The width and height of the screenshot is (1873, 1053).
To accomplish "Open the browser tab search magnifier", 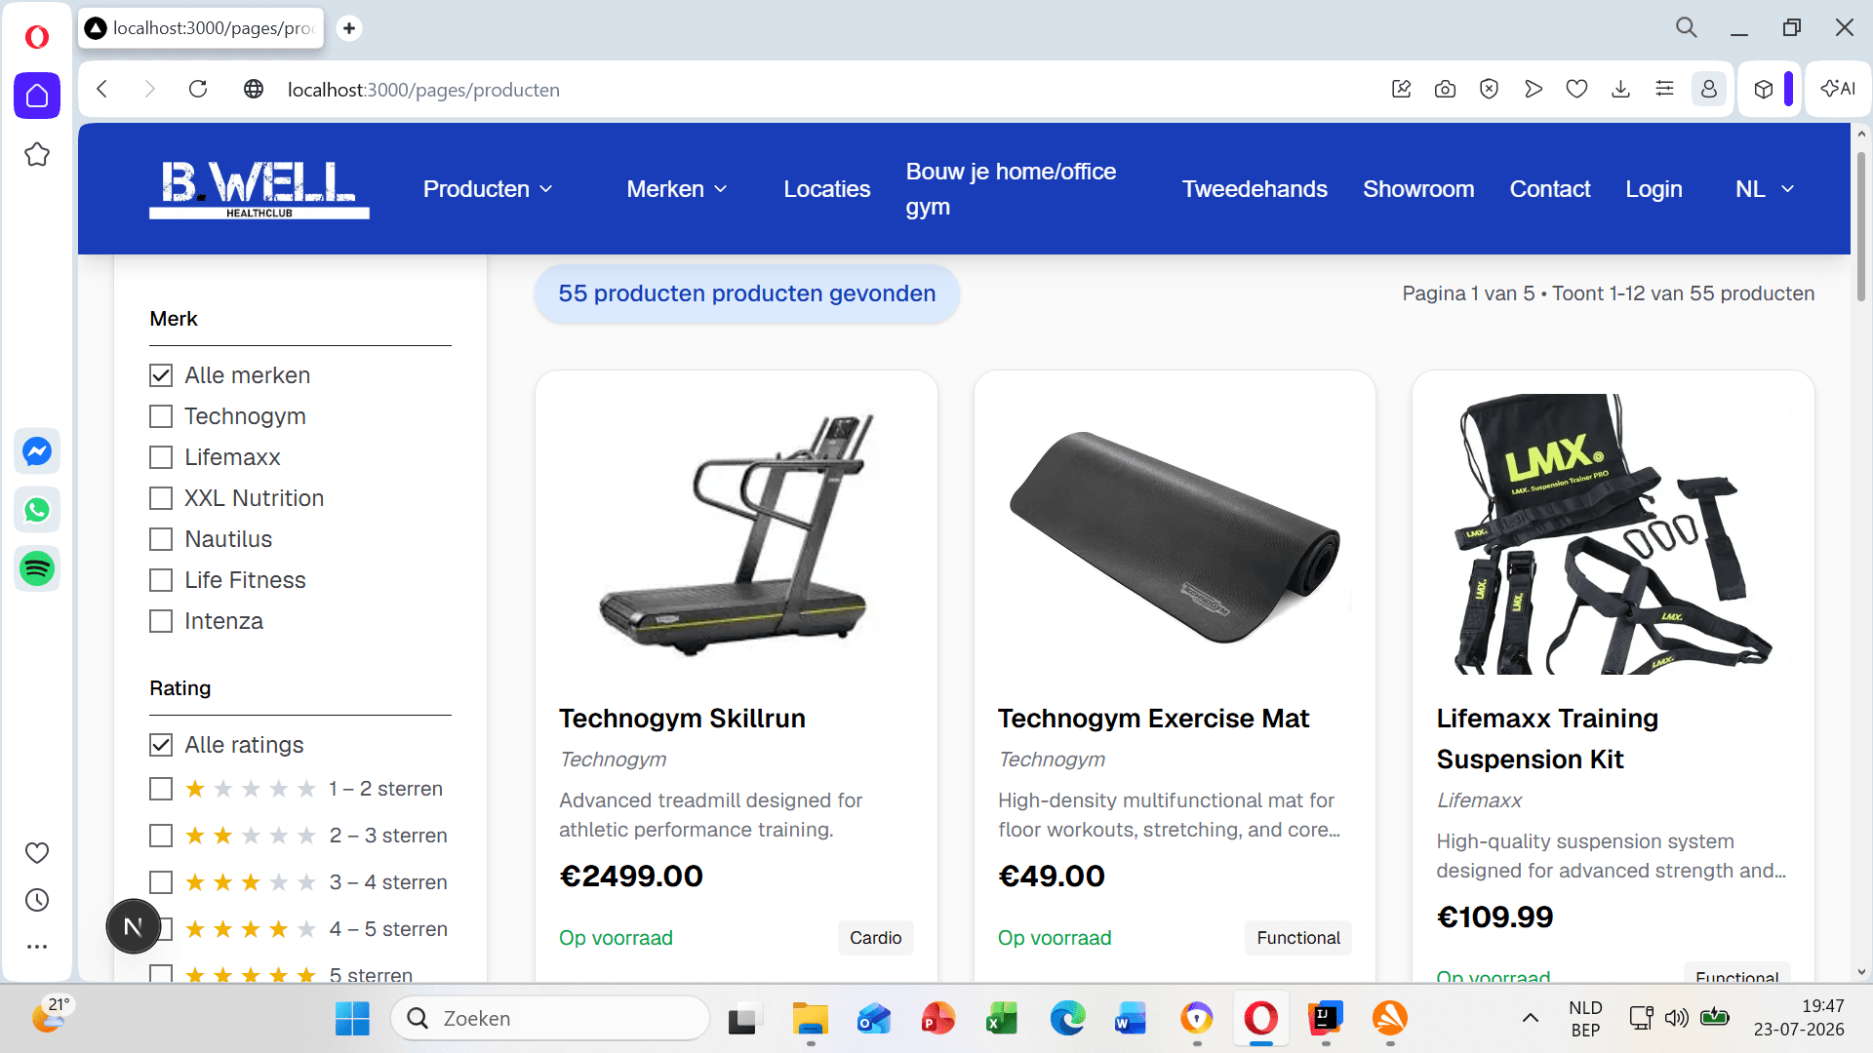I will click(1687, 28).
